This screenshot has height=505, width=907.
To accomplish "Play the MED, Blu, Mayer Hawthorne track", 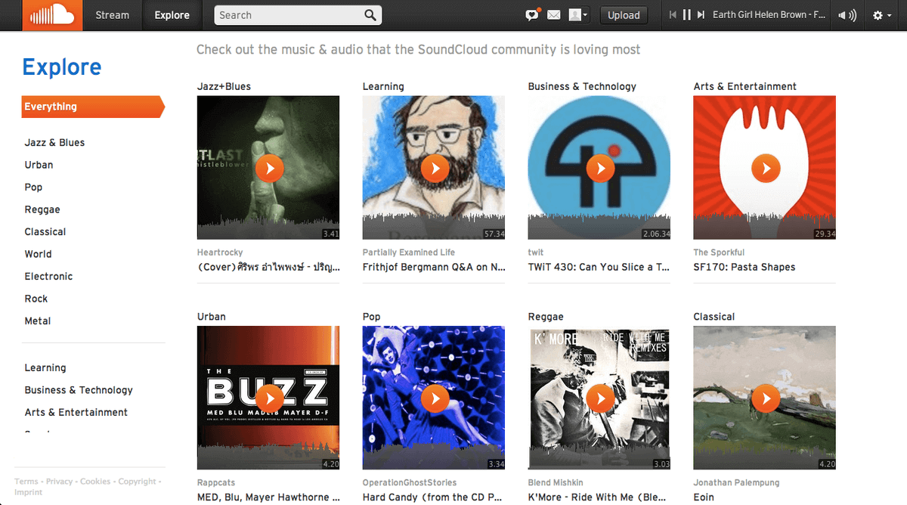I will (269, 398).
